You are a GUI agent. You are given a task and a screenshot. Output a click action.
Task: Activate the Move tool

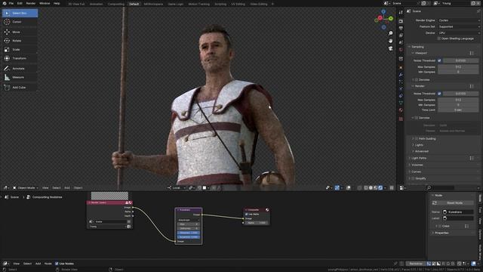(x=20, y=32)
